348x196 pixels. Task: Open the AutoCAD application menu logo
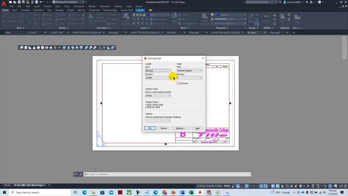pos(4,4)
